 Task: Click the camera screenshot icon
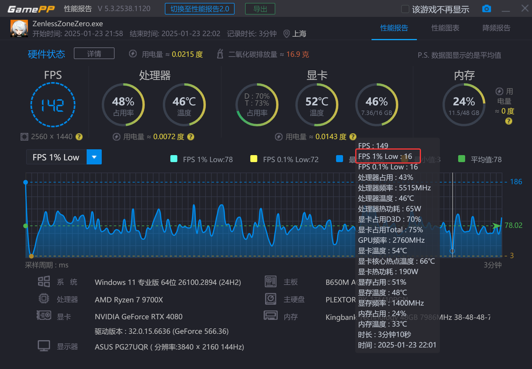pyautogui.click(x=487, y=9)
